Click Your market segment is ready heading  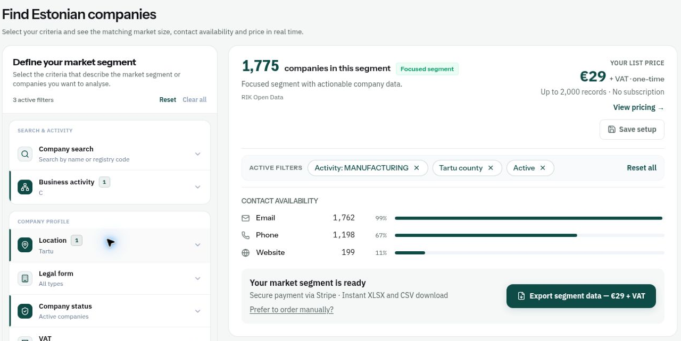click(308, 283)
